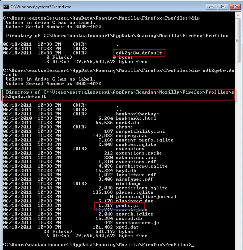Click the minidumps directory entry
The height and width of the screenshot is (250, 243).
pyautogui.click(x=129, y=184)
